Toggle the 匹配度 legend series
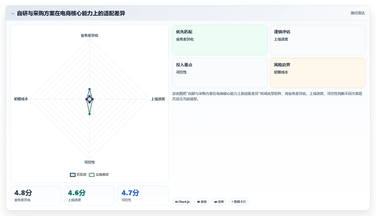The height and width of the screenshot is (216, 376). (x=78, y=175)
